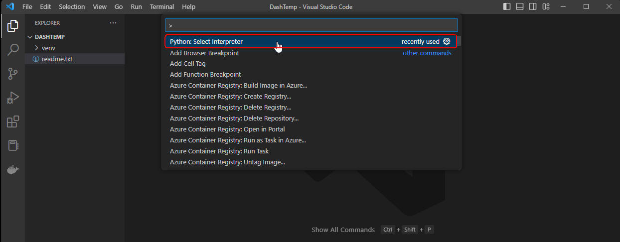Open readme.txt in Explorer

[75, 59]
